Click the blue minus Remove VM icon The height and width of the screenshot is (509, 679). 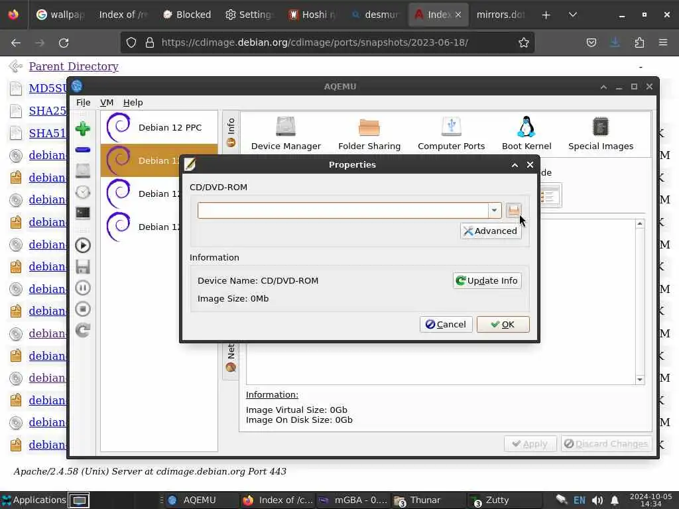83,150
